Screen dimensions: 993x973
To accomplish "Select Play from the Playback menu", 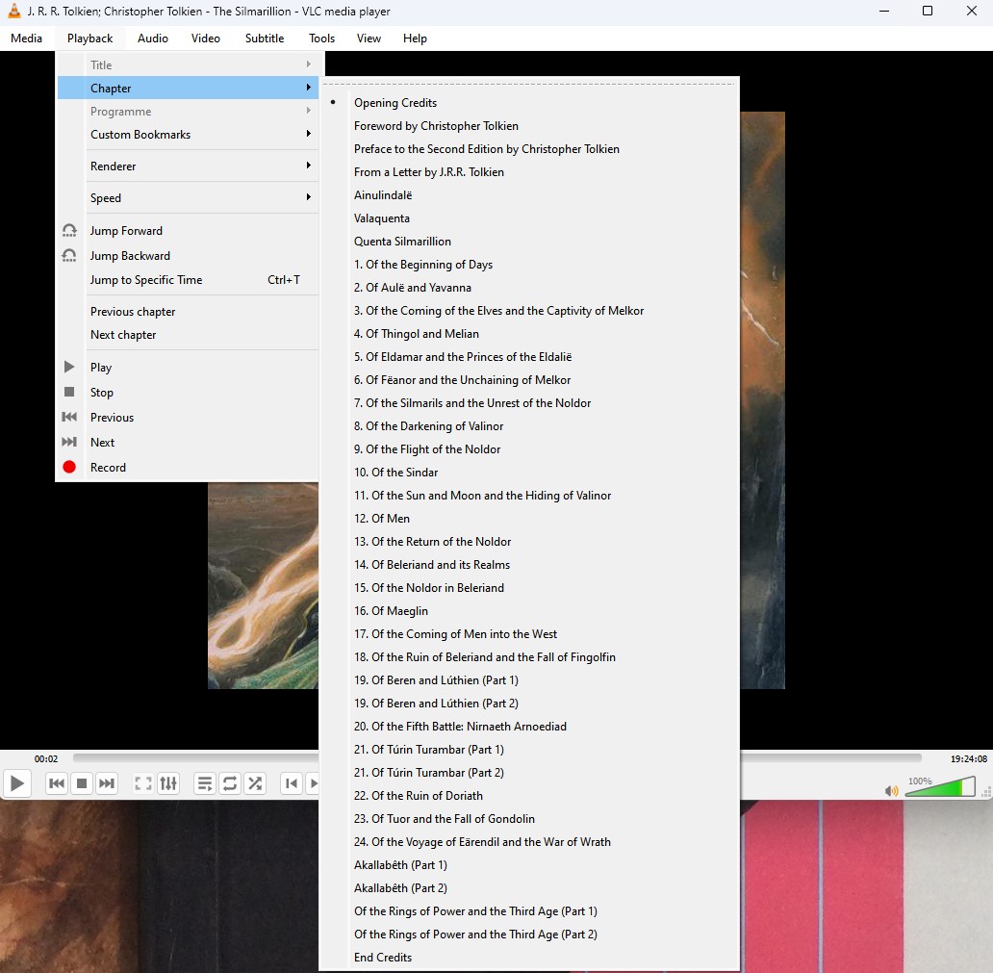I will point(188,368).
